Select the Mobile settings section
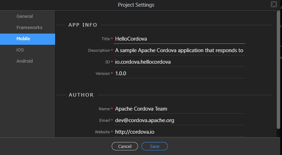 click(x=27, y=39)
